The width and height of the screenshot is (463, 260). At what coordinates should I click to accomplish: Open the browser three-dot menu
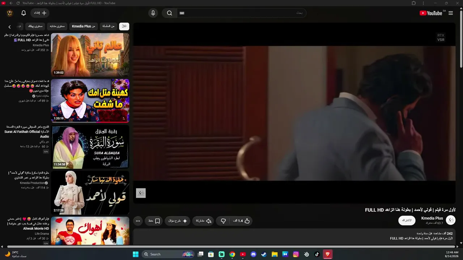pyautogui.click(x=423, y=3)
